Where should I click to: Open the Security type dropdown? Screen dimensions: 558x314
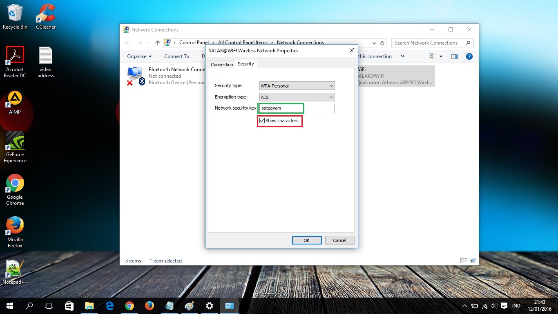(297, 86)
